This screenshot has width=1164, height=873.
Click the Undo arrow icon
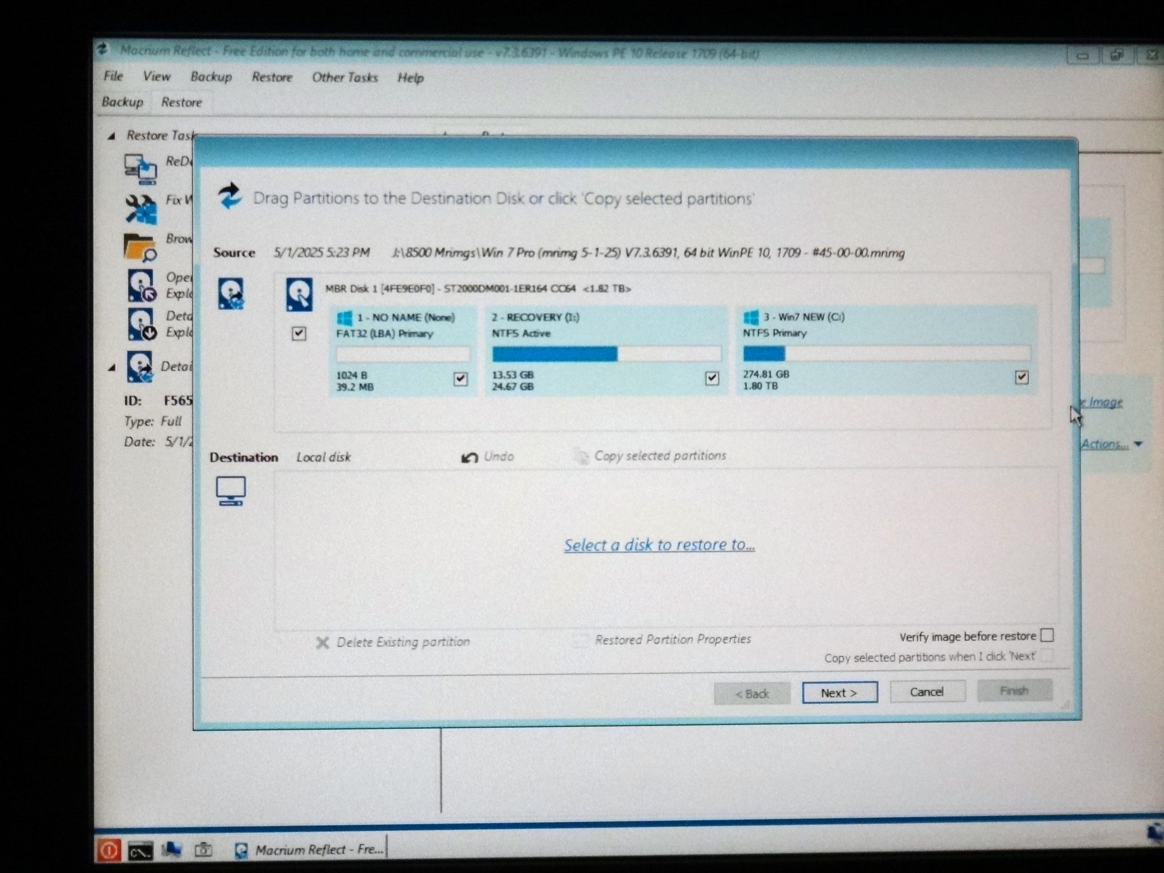(x=469, y=457)
